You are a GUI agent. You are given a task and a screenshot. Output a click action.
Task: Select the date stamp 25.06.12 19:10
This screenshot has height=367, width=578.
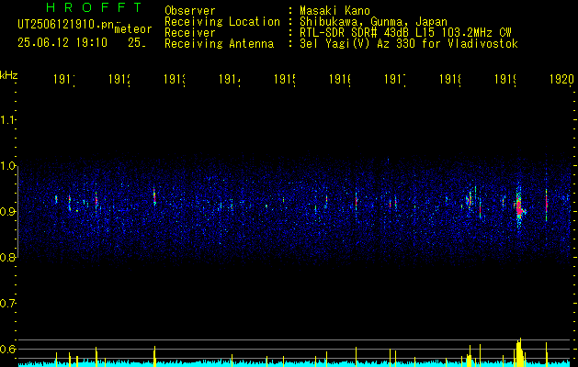point(62,43)
